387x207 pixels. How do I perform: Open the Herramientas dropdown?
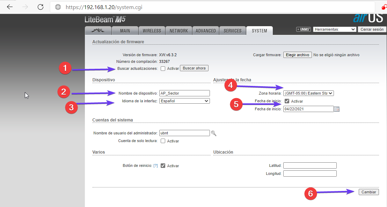[334, 30]
